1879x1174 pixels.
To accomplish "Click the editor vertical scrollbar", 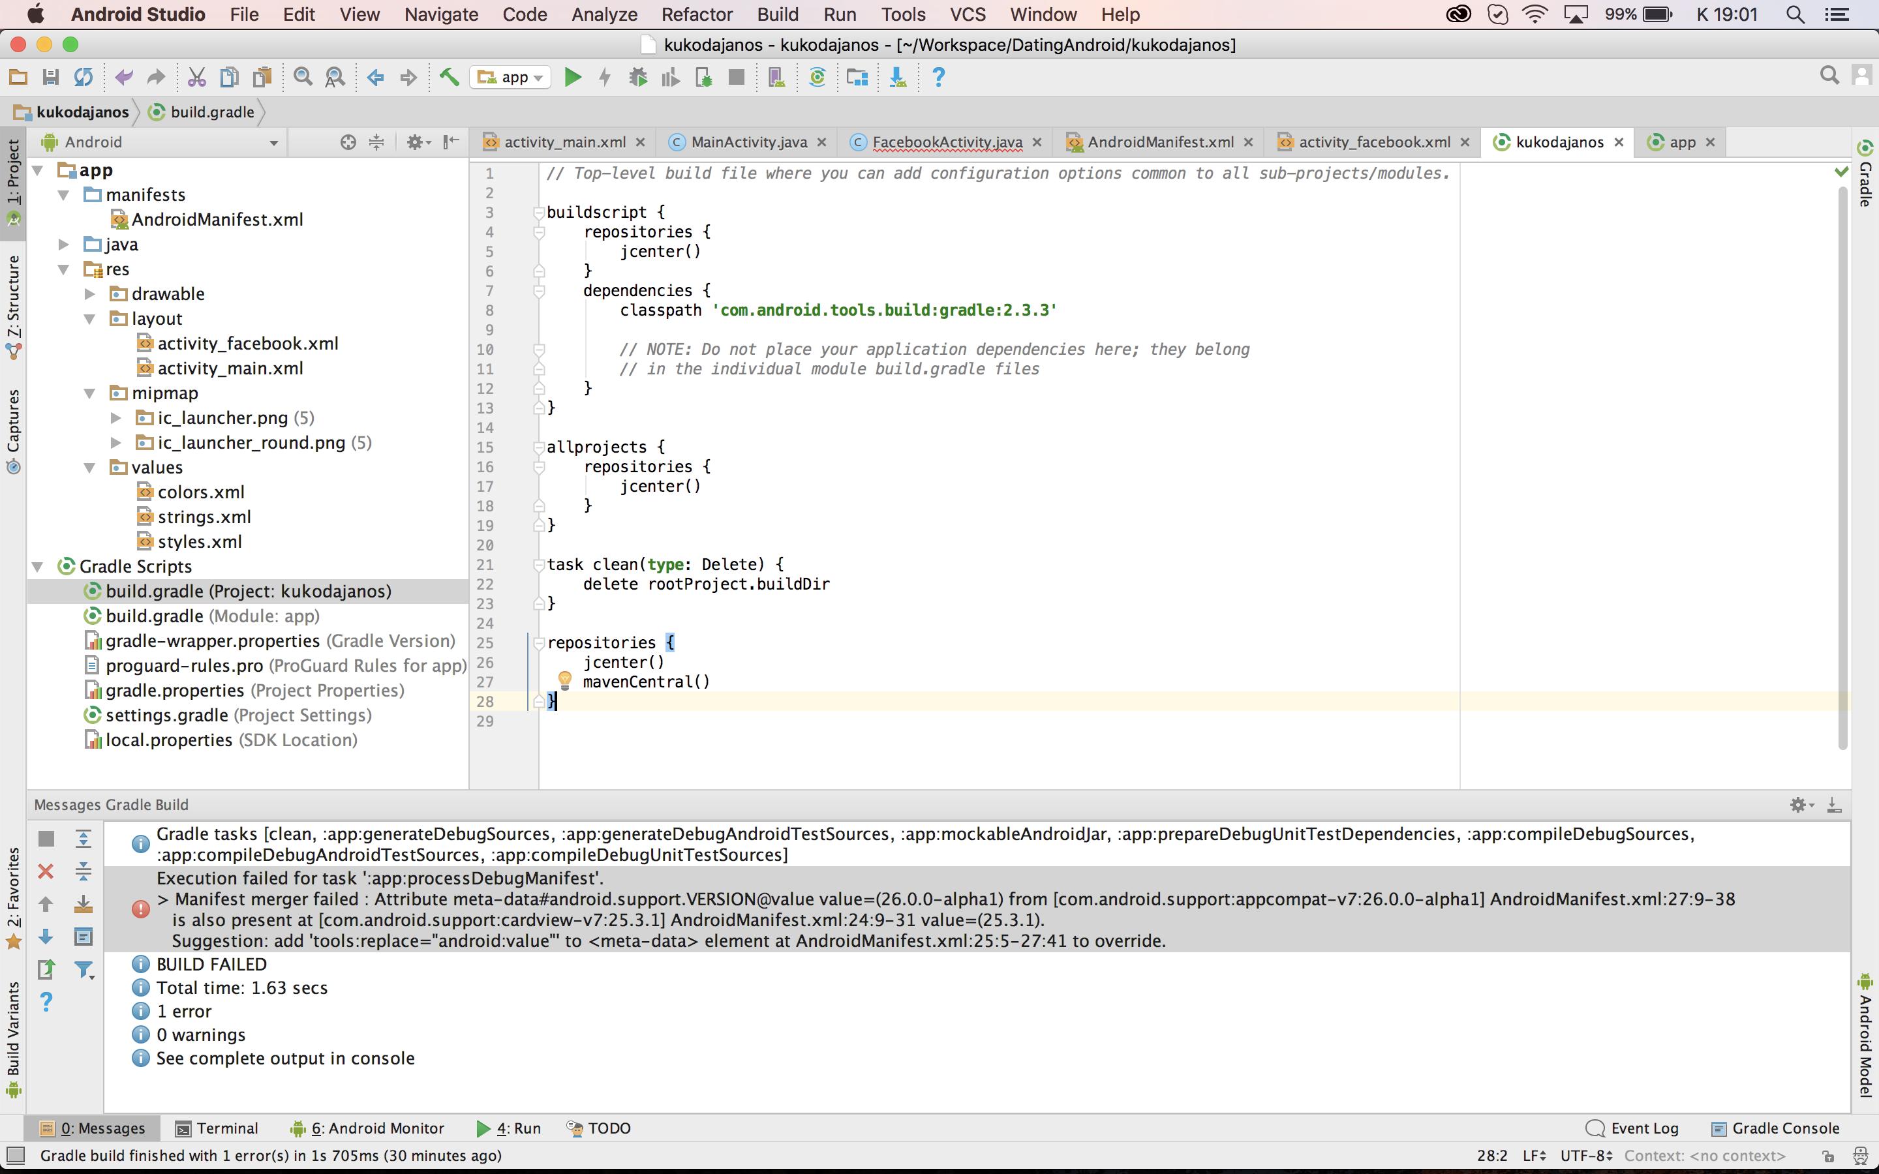I will (1842, 466).
